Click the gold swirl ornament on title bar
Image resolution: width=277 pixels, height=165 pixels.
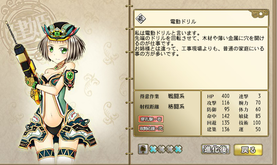pos(260,13)
